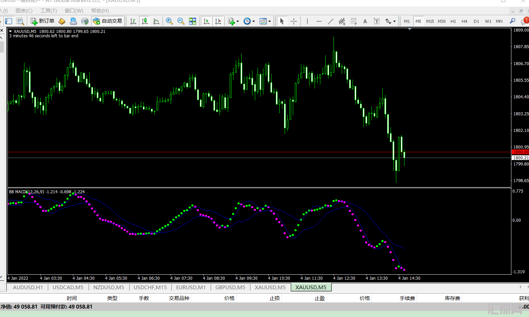
Task: Draw a trendline with the diagonal line tool
Action: point(330,21)
